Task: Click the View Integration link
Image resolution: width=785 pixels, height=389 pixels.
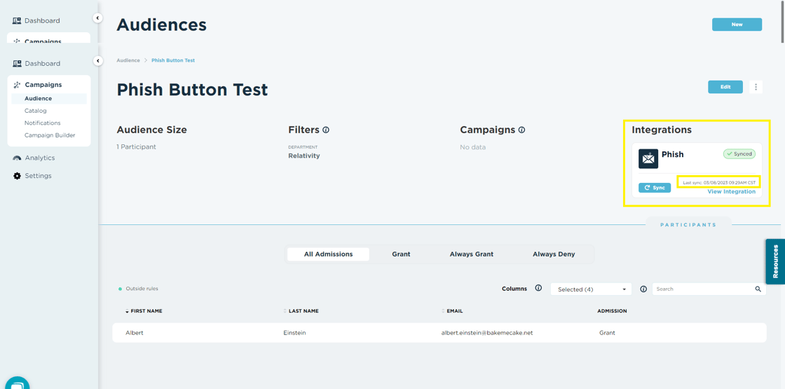Action: coord(731,192)
